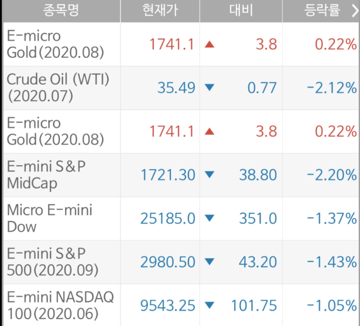Sort by the 종목명 column header

click(61, 11)
